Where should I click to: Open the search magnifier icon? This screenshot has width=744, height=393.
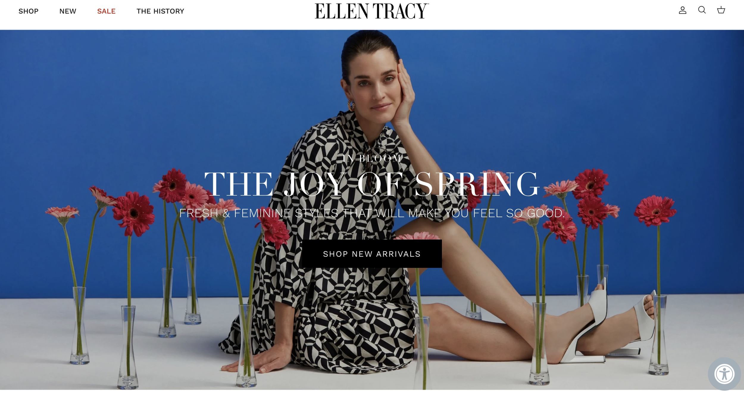[x=702, y=10]
